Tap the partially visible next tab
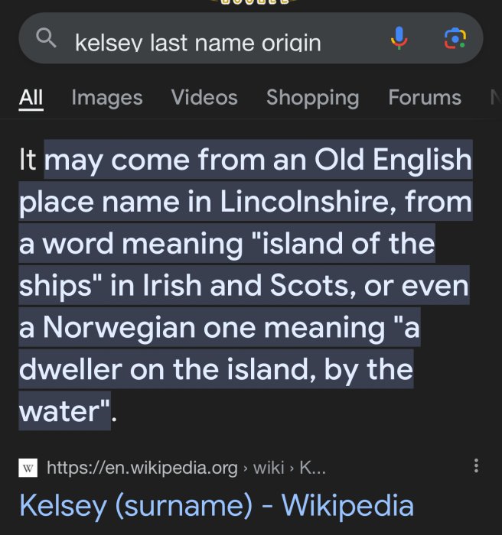502x535 pixels. [x=496, y=97]
